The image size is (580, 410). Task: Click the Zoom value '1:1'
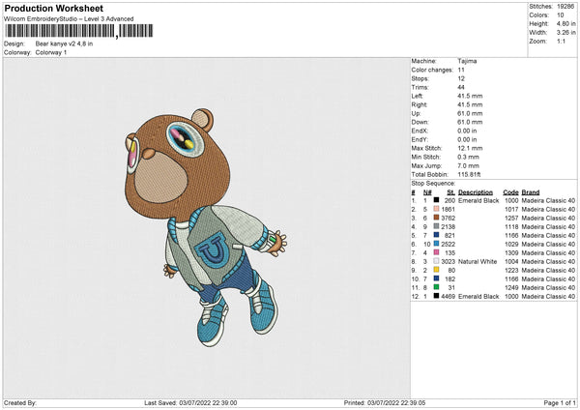tap(561, 41)
